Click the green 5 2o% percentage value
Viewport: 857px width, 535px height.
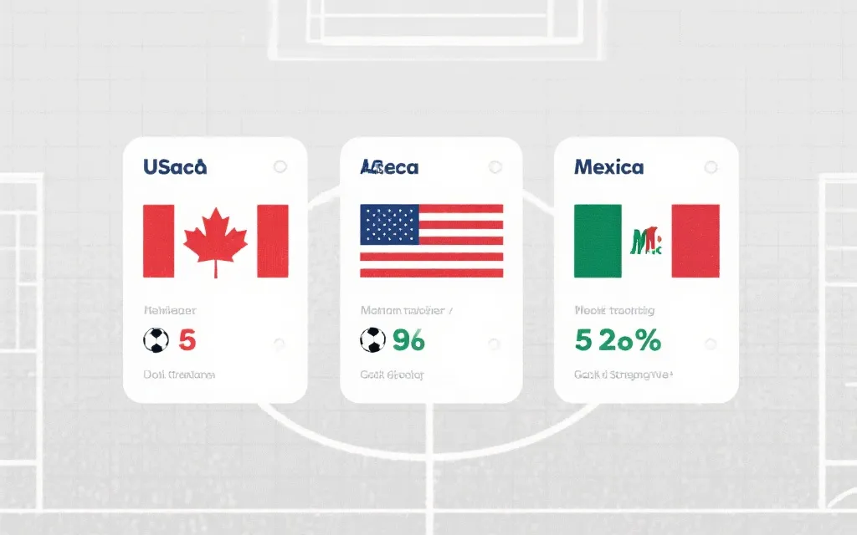tap(618, 340)
